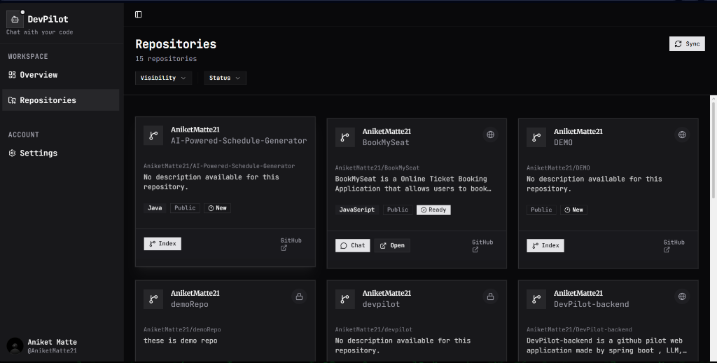Click the Public badge on DEMO card
This screenshot has width=717, height=363.
(541, 210)
